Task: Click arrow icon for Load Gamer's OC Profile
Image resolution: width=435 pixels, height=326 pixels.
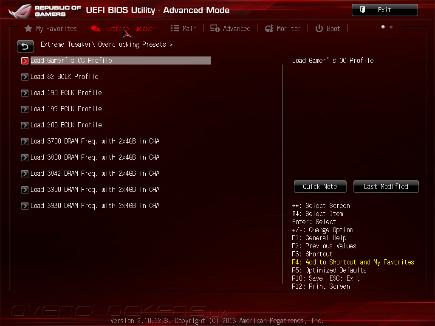Action: click(25, 61)
